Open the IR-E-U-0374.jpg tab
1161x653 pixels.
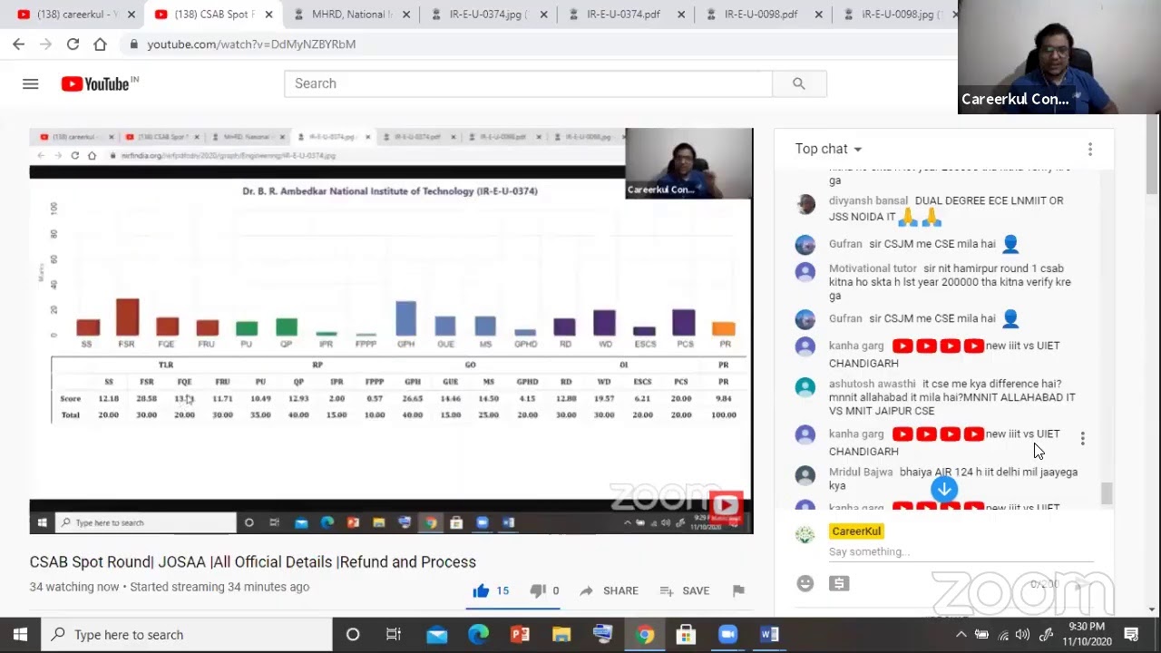(488, 15)
